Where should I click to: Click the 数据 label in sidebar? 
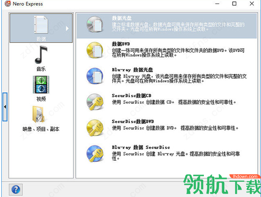click(x=41, y=39)
